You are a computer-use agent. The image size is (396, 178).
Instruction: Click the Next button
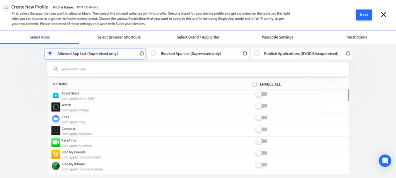[x=364, y=15]
